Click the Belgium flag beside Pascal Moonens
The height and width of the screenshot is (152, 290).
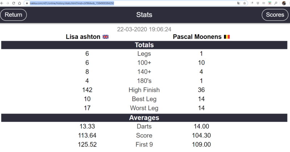[x=227, y=37]
